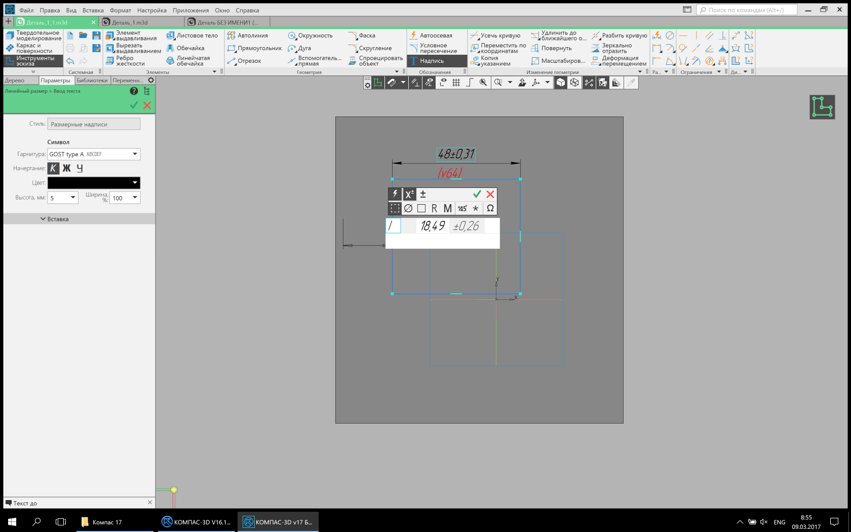Click the Авторазмер lightning dimension icon
The image size is (851, 532).
(x=657, y=35)
